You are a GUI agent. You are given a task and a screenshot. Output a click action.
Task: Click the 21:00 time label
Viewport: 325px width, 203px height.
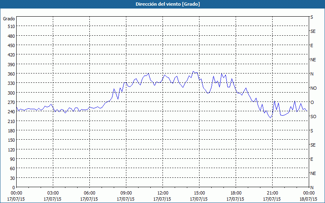272,193
